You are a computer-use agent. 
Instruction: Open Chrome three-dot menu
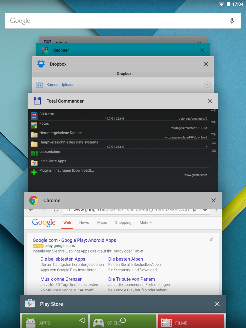pos(216,210)
